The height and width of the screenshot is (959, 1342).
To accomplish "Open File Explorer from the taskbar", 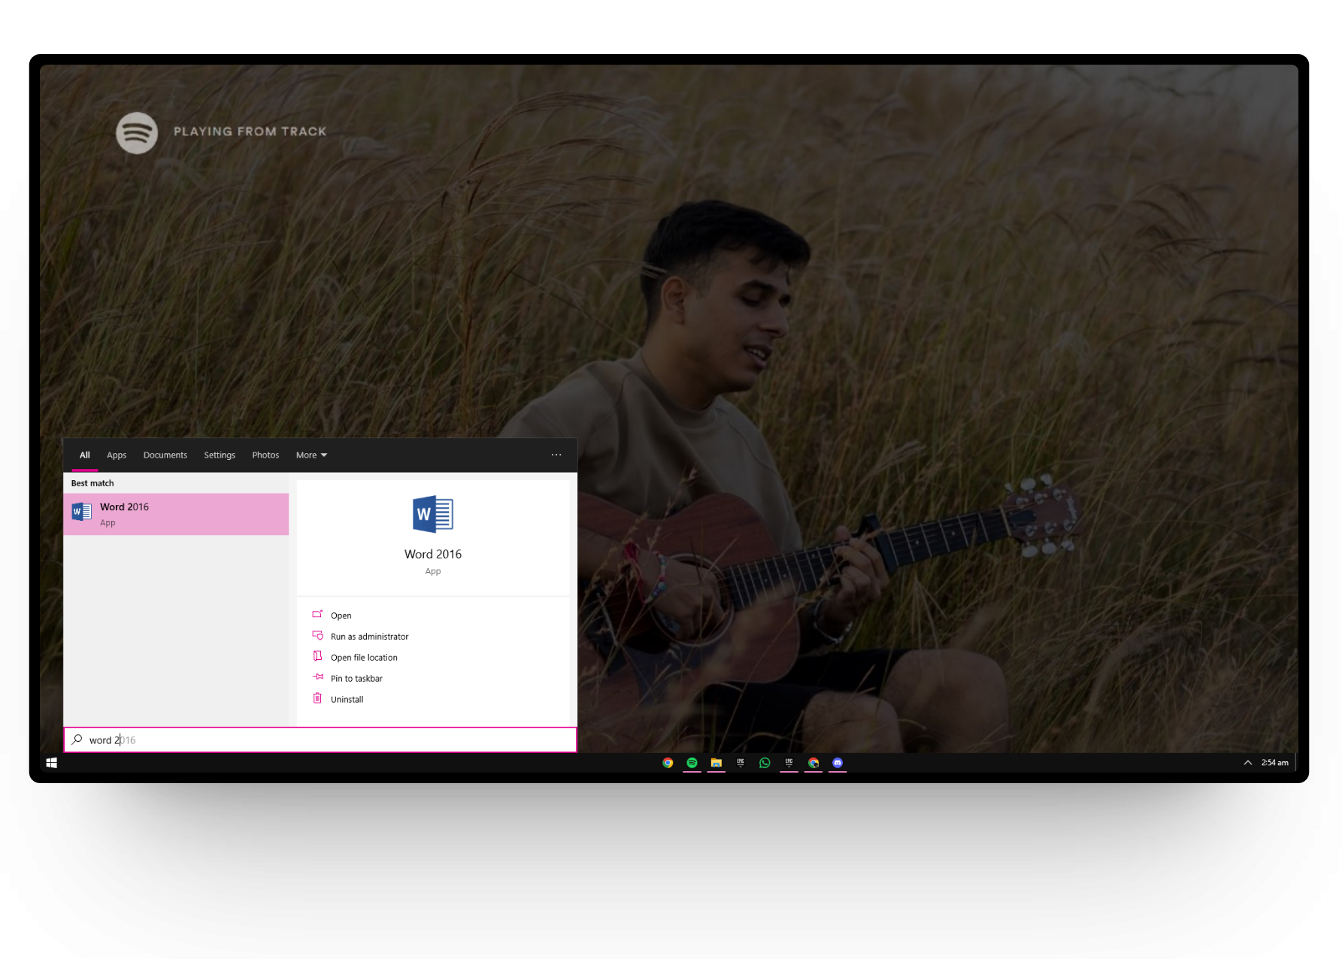I will [716, 763].
